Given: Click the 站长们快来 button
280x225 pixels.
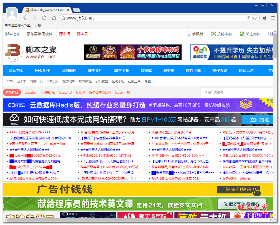Looking at the screenshot, I should tap(239, 189).
